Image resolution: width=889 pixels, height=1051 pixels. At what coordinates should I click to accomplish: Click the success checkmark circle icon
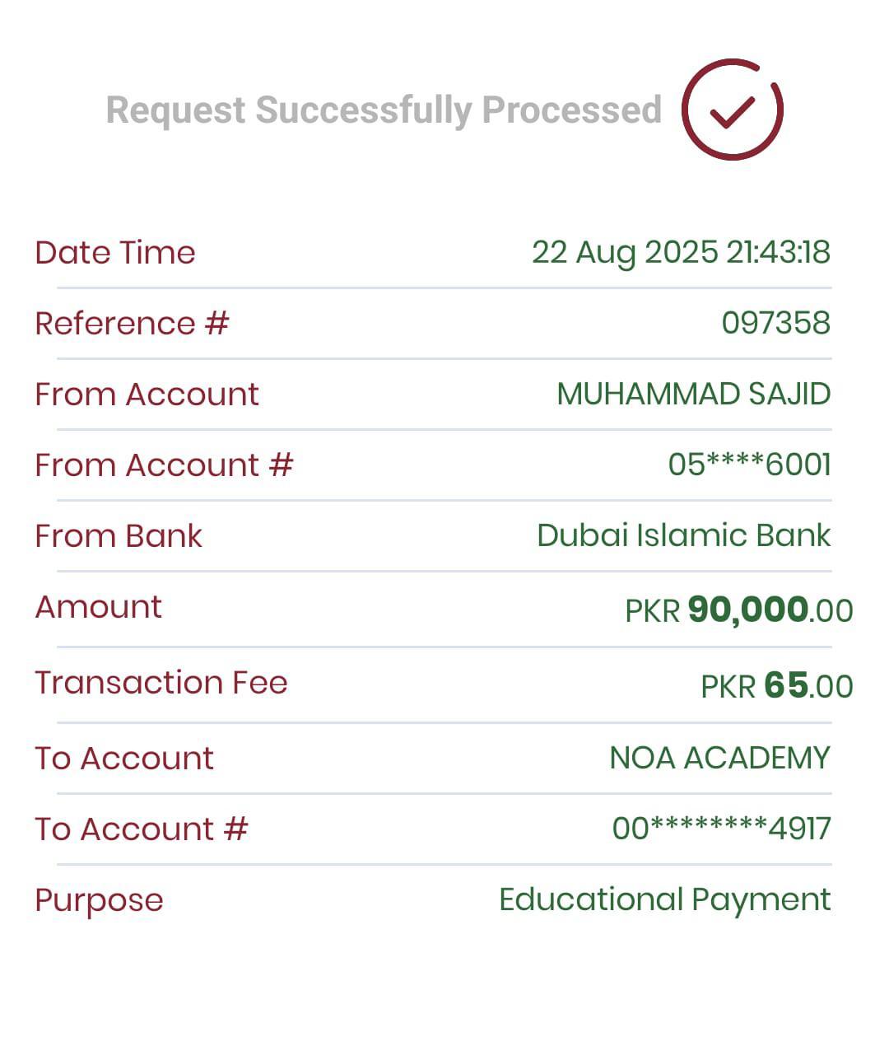point(732,110)
